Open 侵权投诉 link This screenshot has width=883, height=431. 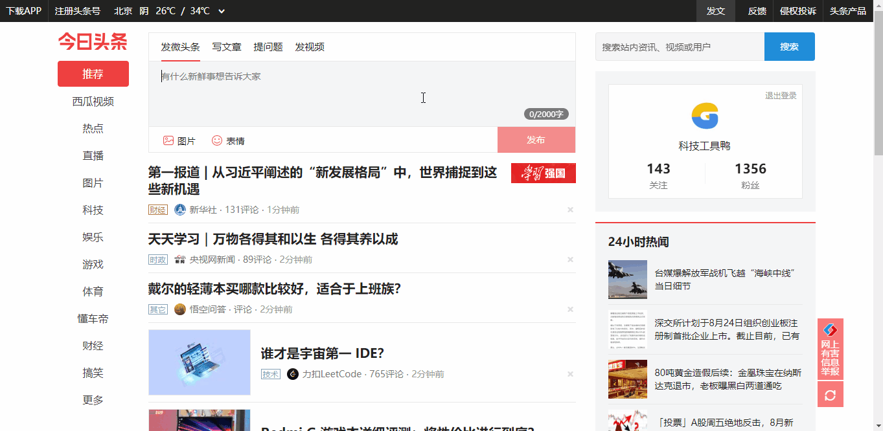(x=798, y=11)
